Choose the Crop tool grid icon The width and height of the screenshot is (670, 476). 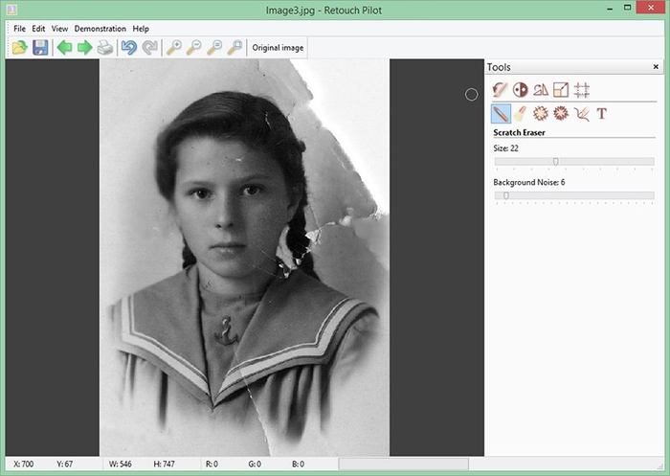[582, 90]
